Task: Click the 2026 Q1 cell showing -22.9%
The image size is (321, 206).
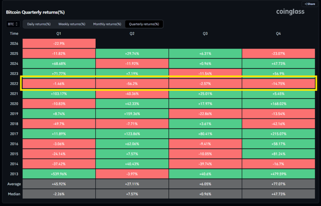Action: [x=59, y=44]
